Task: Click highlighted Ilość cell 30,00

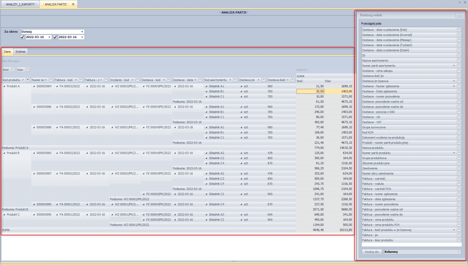Action: [310, 91]
